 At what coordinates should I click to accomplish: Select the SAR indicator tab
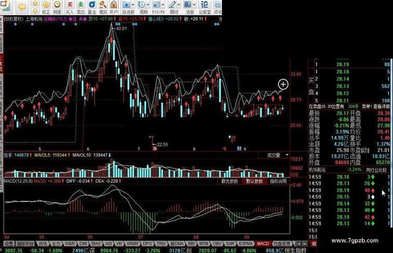coord(230,244)
